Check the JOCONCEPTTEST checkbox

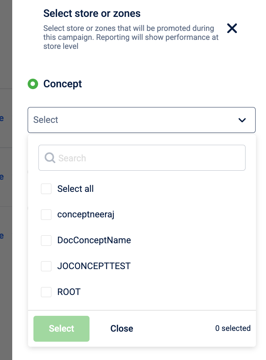click(46, 266)
